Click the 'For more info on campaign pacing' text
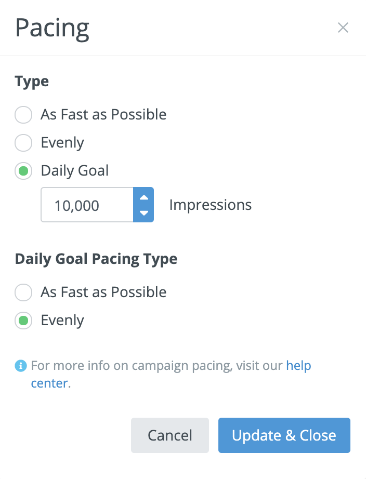Viewport: 366px width, 479px height. coord(130,366)
